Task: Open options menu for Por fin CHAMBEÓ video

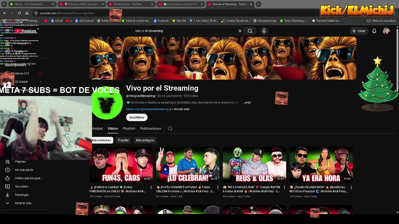Action: [218, 187]
